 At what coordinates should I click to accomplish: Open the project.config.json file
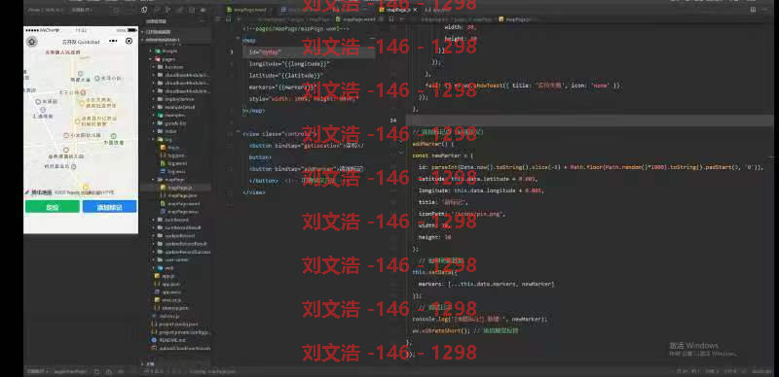coord(179,324)
